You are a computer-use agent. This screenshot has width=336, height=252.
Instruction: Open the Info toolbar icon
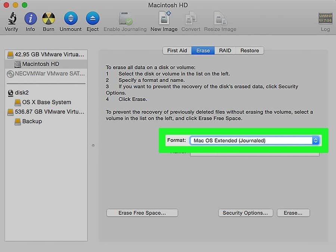point(31,18)
